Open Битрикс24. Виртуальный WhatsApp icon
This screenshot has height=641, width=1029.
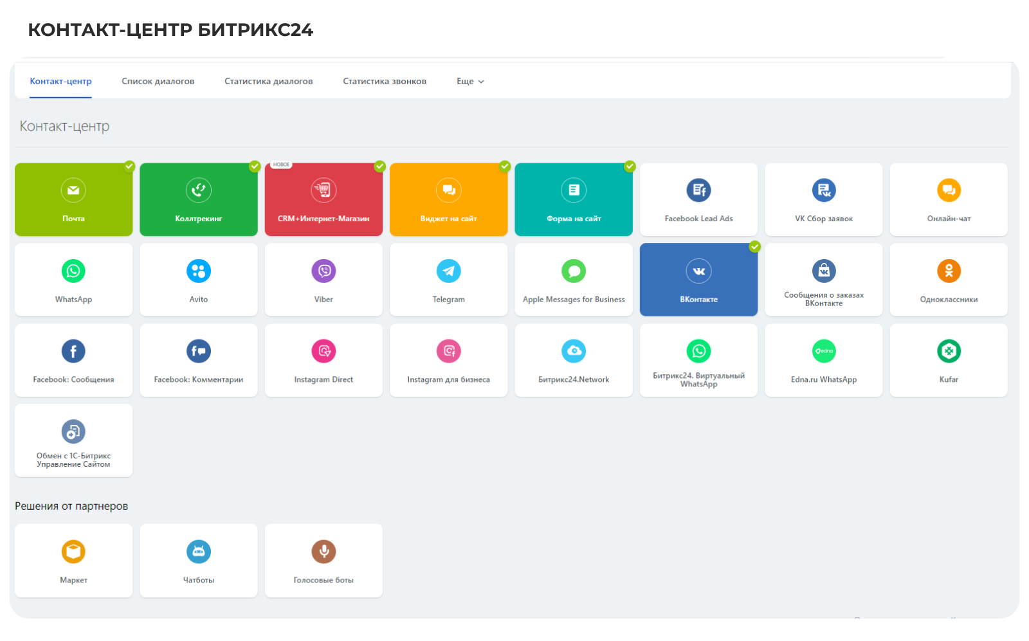[x=699, y=351]
